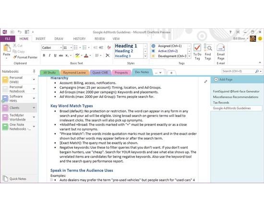264x211 pixels.
Task: Switch to the DRAW ribbon tab
Action: pos(59,39)
